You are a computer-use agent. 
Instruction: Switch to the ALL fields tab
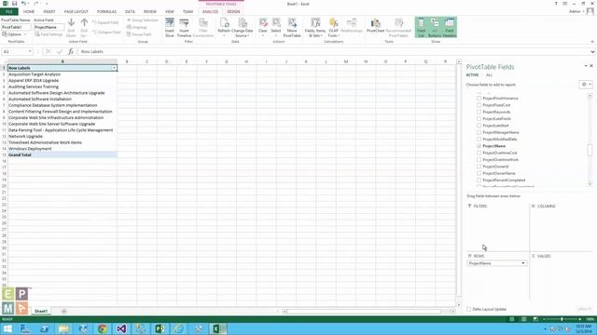(489, 74)
